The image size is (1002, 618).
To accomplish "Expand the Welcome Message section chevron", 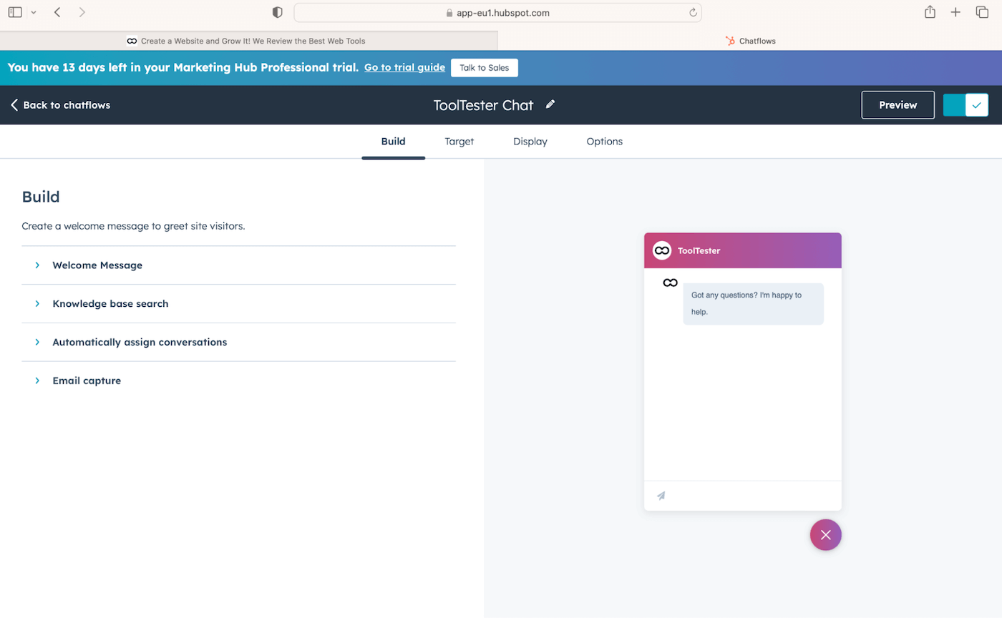I will (x=37, y=265).
